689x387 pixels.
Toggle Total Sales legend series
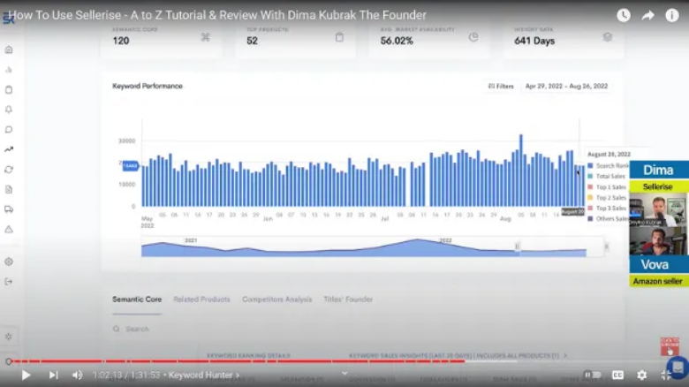coord(607,177)
